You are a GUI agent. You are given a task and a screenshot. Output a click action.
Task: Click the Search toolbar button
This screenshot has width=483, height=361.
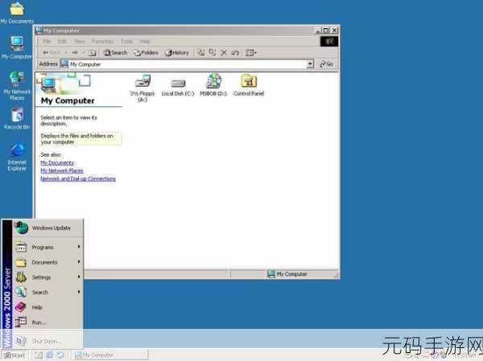(115, 53)
